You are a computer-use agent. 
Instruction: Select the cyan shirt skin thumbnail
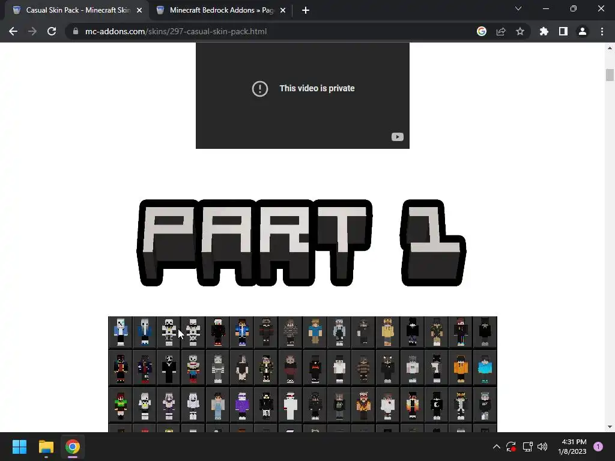coord(485,369)
